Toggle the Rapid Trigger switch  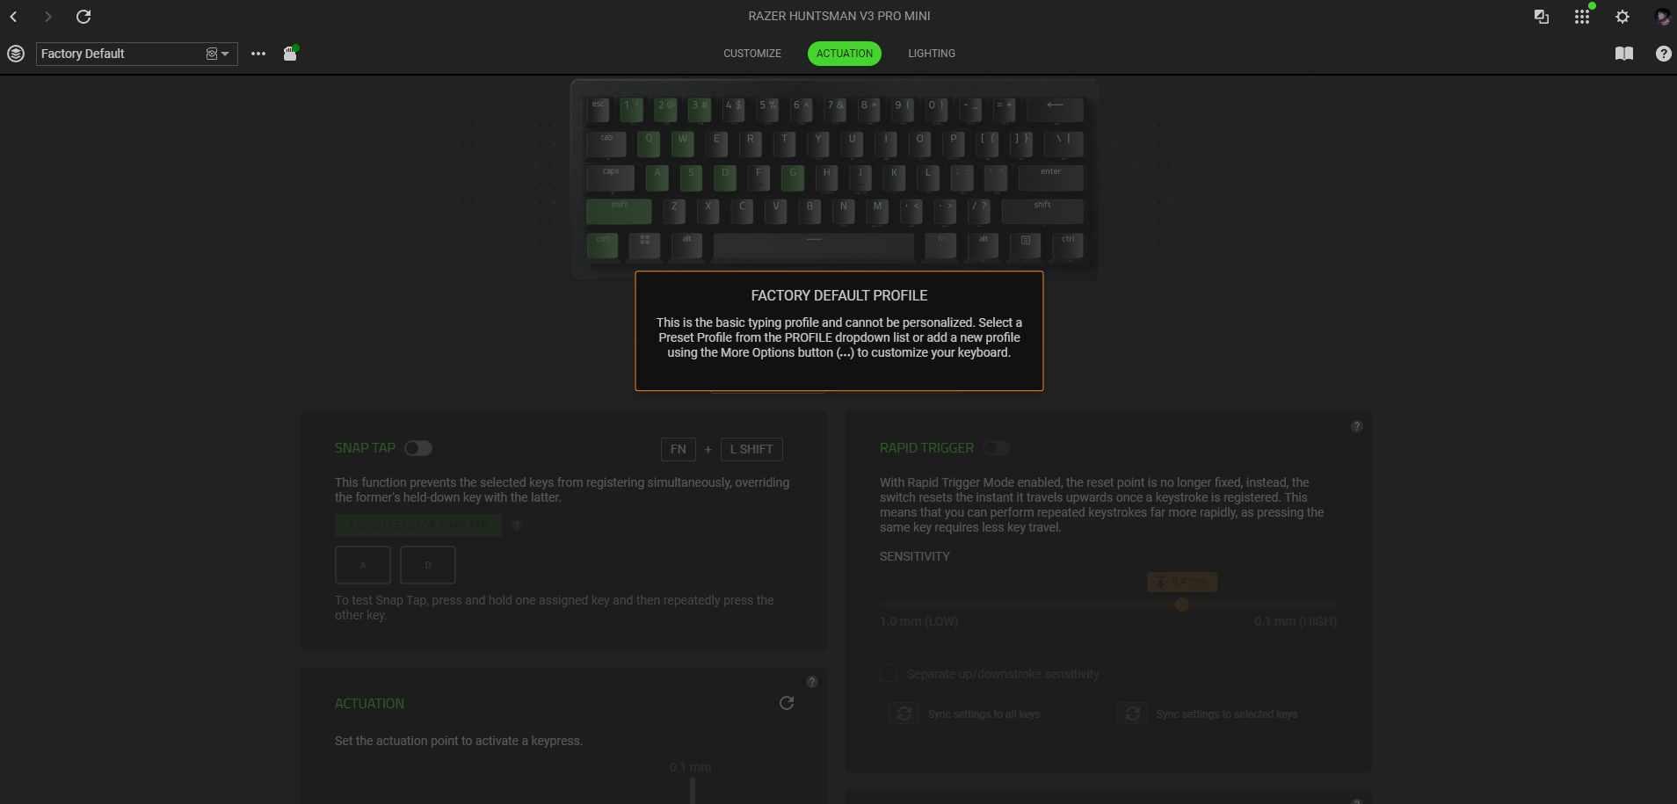997,448
